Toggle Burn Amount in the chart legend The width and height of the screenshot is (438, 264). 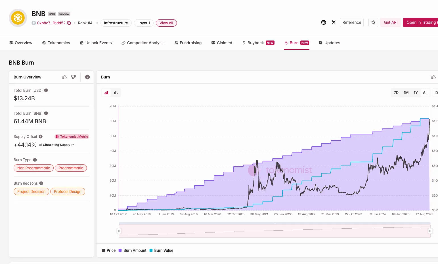click(x=132, y=250)
